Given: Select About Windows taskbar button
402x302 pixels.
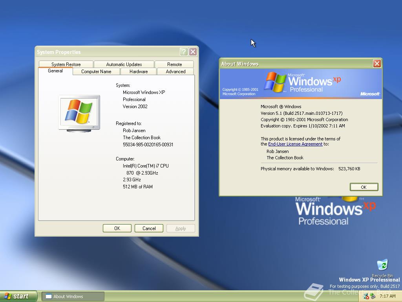Looking at the screenshot, I should pos(73,296).
